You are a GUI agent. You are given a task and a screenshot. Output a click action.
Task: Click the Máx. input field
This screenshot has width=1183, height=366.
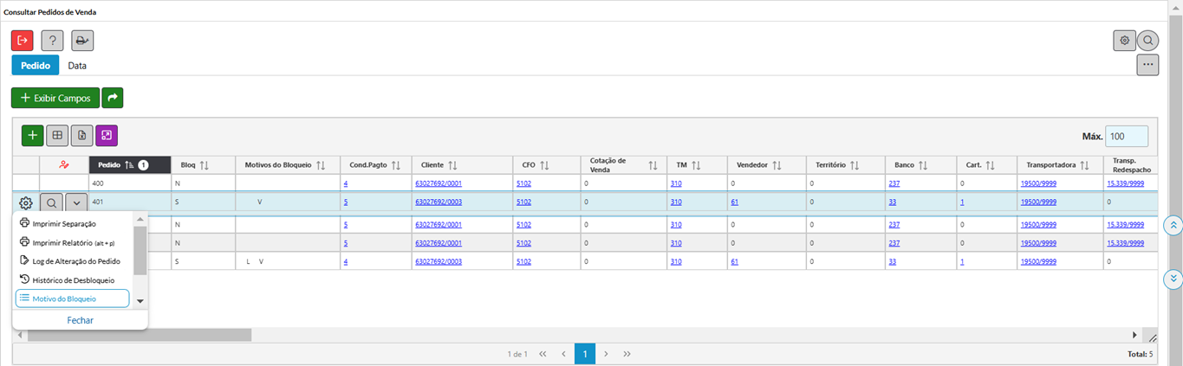(x=1126, y=137)
